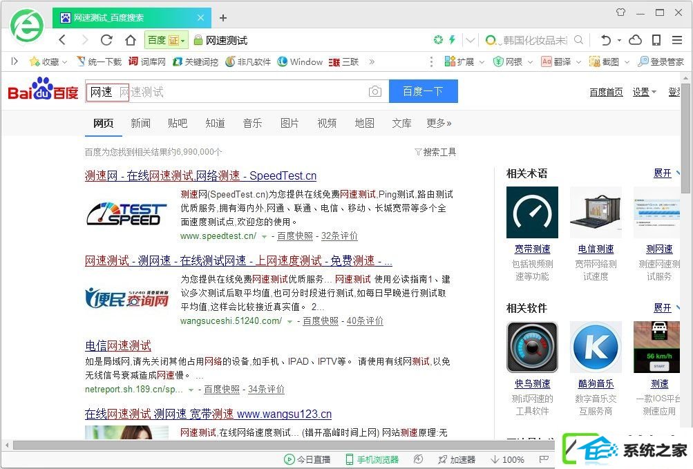Open the 翻译 translate tool

[556, 62]
